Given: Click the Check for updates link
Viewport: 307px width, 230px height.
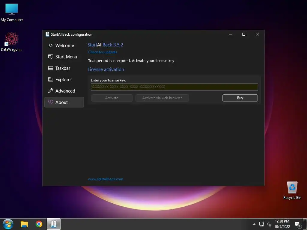Looking at the screenshot, I should pyautogui.click(x=103, y=52).
